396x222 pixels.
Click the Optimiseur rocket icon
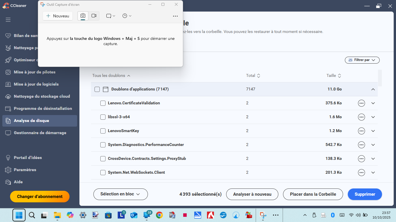point(8,60)
